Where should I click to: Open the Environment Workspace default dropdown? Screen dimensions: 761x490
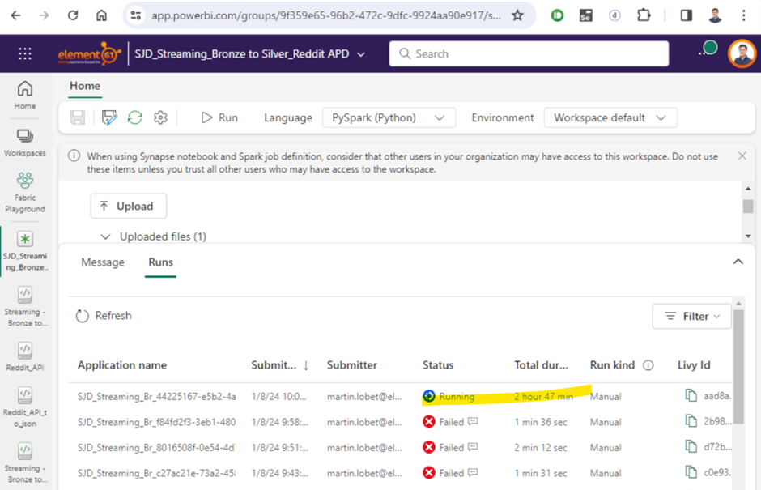point(610,117)
